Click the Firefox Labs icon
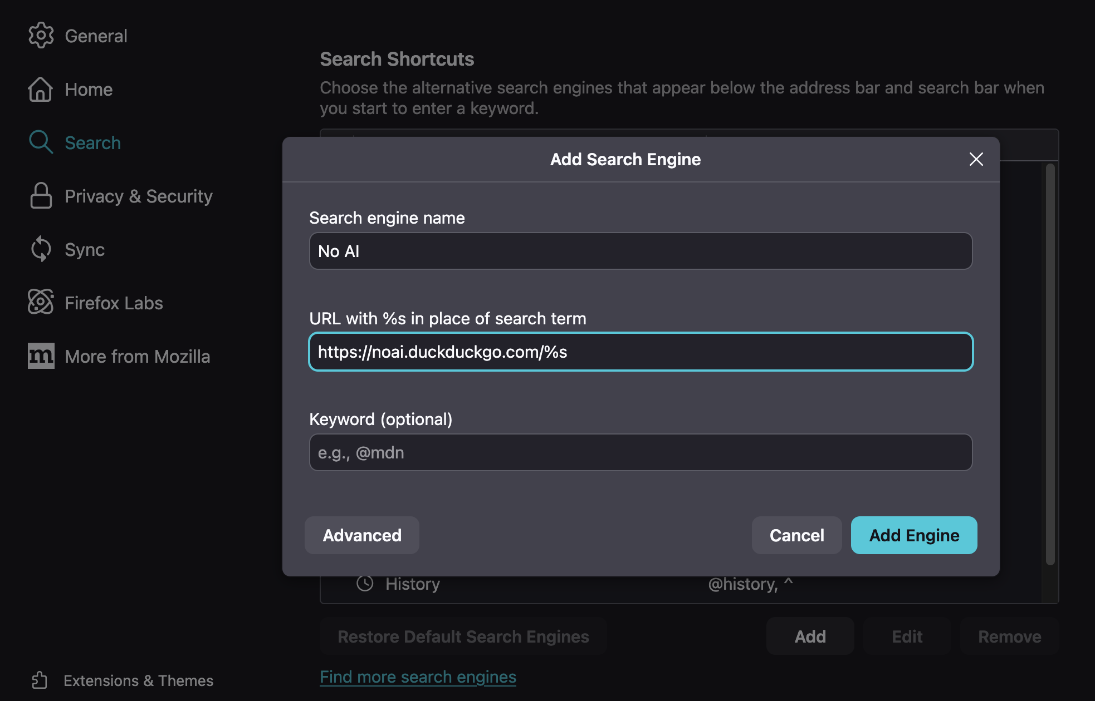1095x701 pixels. (41, 303)
